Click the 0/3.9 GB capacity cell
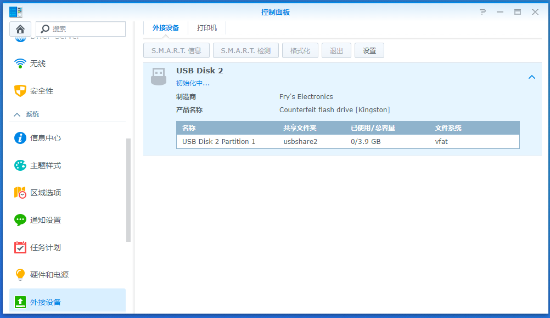The width and height of the screenshot is (550, 318). click(x=366, y=142)
